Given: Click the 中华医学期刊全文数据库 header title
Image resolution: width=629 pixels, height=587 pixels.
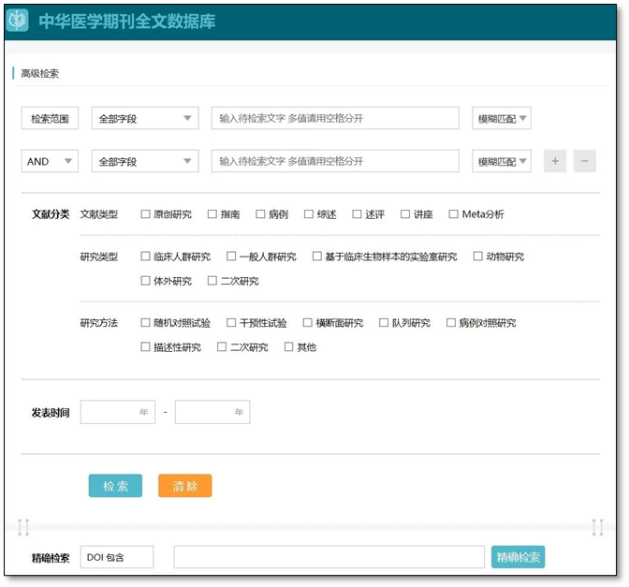Looking at the screenshot, I should coord(127,22).
